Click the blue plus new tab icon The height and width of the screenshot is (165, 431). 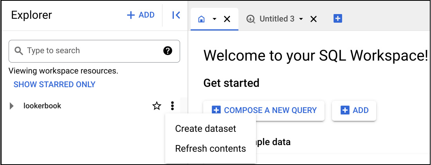337,19
